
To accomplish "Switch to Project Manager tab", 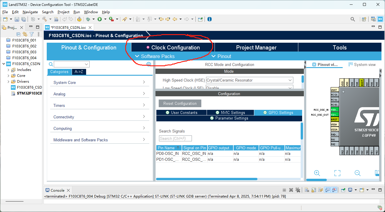I will 256,47.
